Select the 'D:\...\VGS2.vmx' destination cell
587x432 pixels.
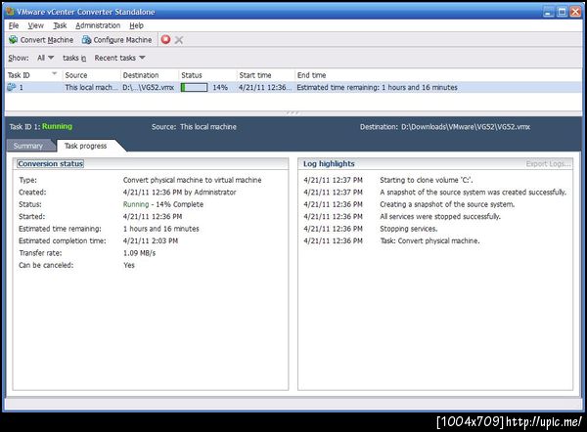pos(149,87)
